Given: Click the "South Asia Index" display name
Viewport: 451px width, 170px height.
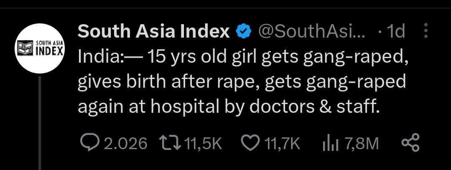Looking at the screenshot, I should (x=154, y=32).
